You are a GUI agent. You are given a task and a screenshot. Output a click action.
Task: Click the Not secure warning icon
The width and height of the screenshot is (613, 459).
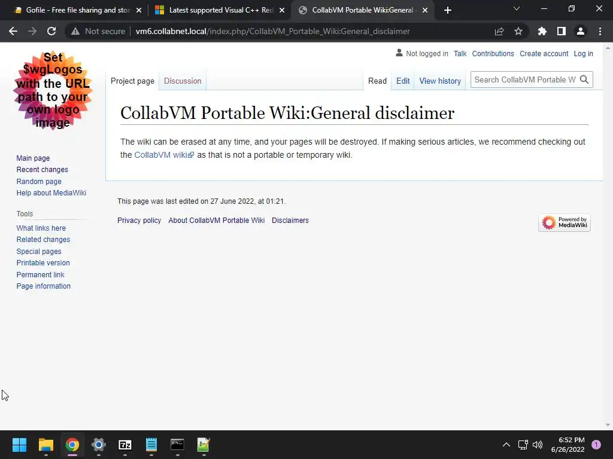tap(75, 31)
